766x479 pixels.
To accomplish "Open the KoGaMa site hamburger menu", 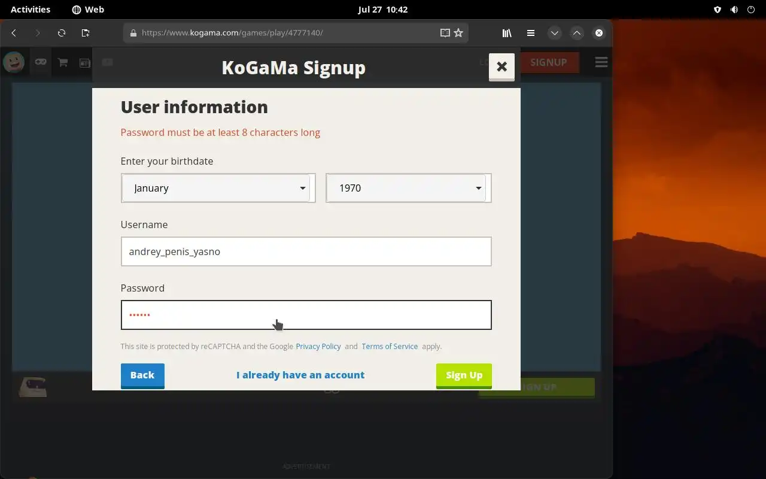I will pos(601,62).
